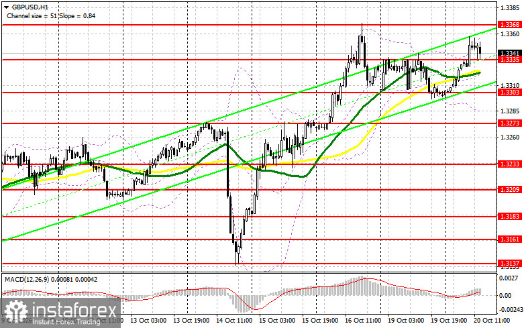Click the 1.3273 red price level label
524x328 pixels.
pos(509,123)
